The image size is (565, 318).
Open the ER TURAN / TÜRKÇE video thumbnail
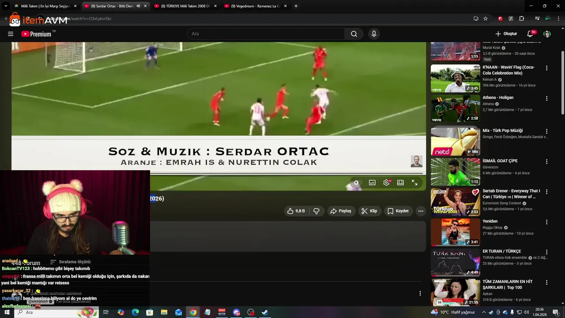pyautogui.click(x=455, y=262)
